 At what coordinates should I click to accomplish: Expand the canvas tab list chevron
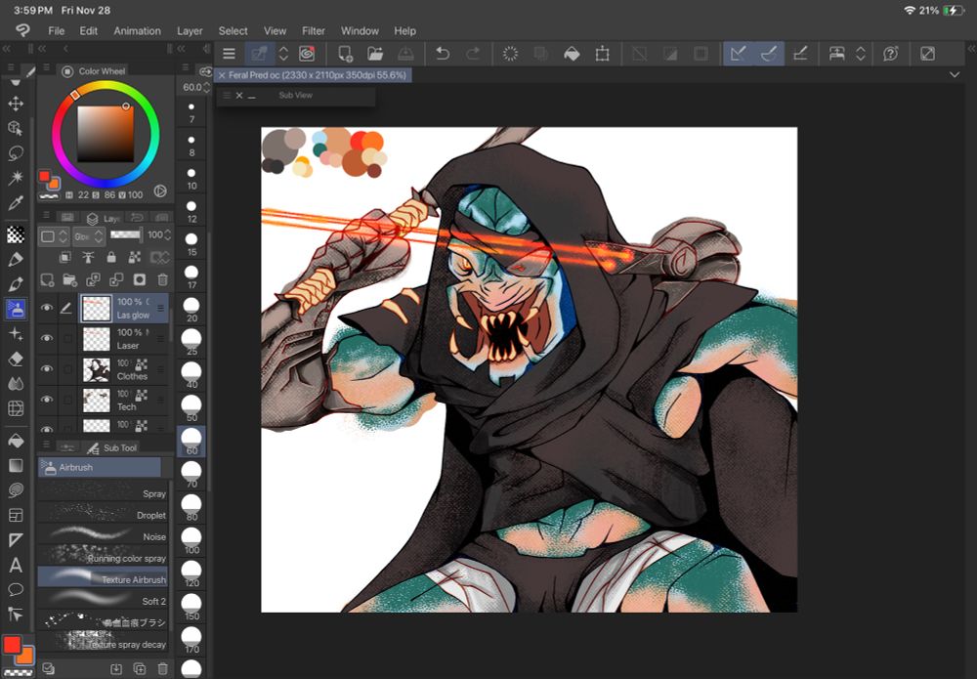click(955, 74)
